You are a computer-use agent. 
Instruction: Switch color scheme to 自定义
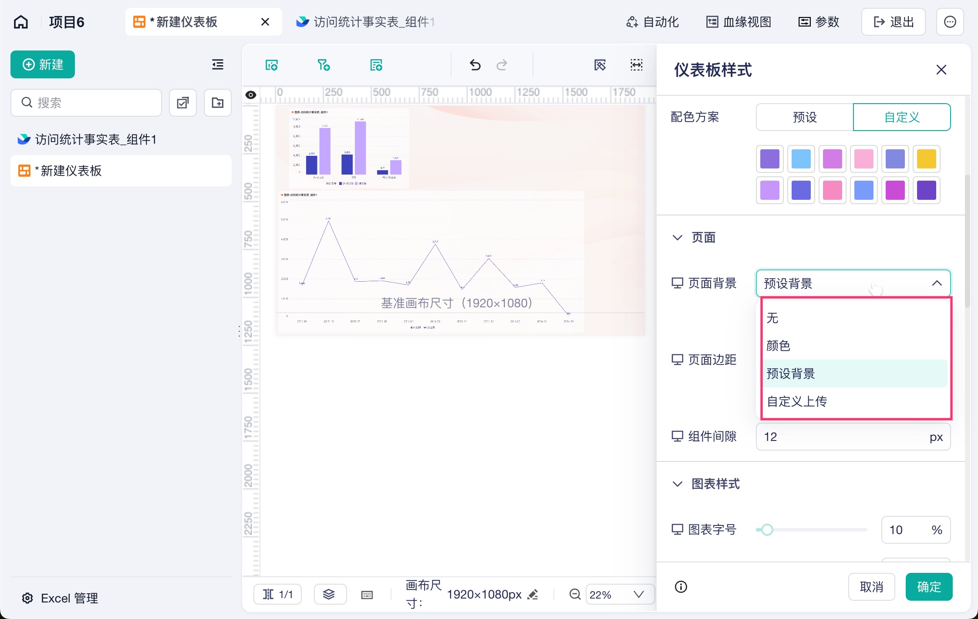click(902, 117)
